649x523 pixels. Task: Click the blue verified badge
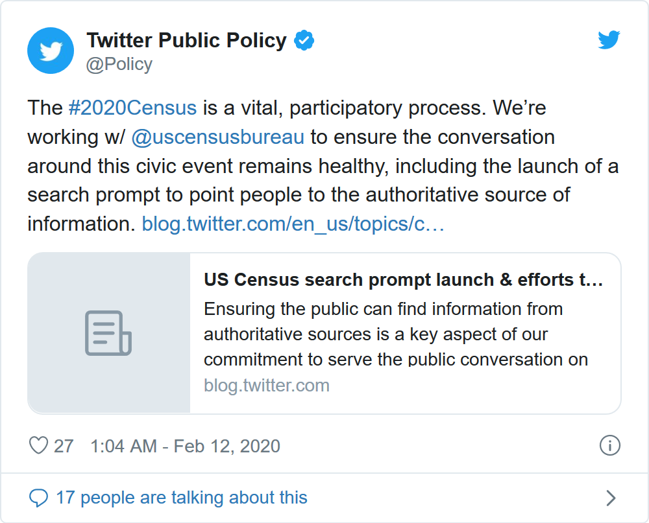[304, 40]
